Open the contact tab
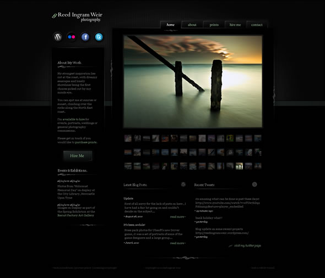 point(257,25)
